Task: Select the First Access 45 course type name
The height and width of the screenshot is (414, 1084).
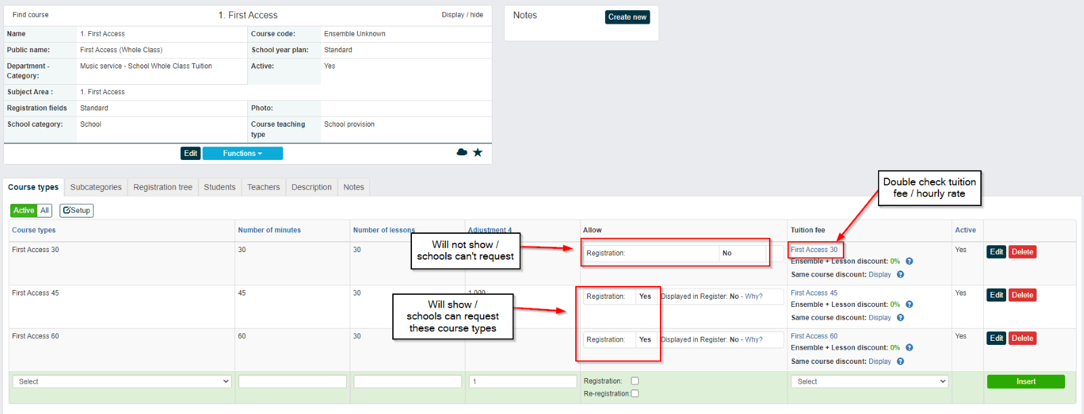Action: [x=35, y=293]
